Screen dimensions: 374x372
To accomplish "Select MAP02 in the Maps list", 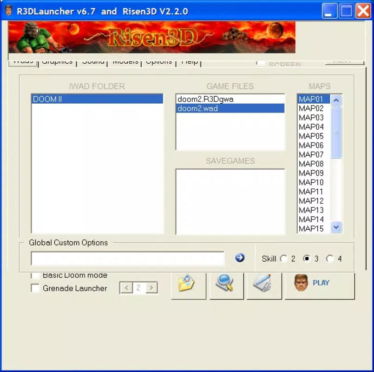I will point(314,108).
